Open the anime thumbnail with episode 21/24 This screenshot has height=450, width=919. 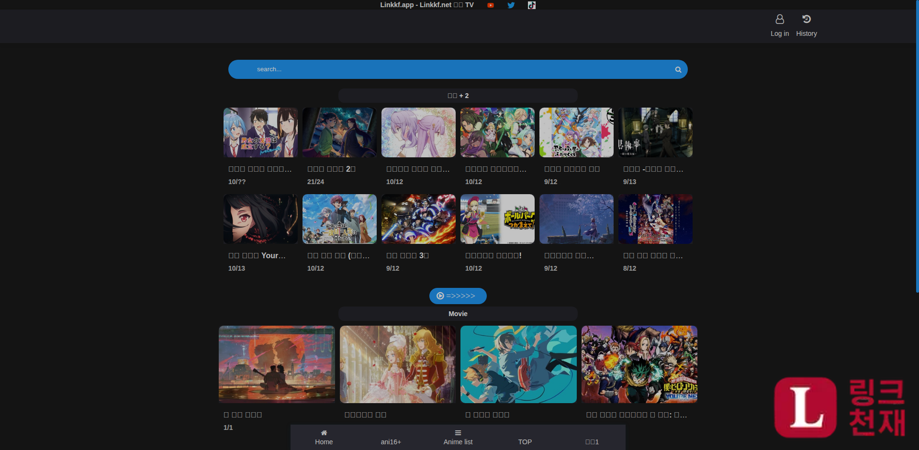[339, 132]
